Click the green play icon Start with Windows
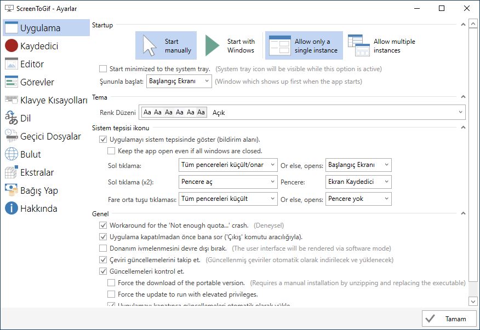The image size is (480, 330). click(212, 45)
